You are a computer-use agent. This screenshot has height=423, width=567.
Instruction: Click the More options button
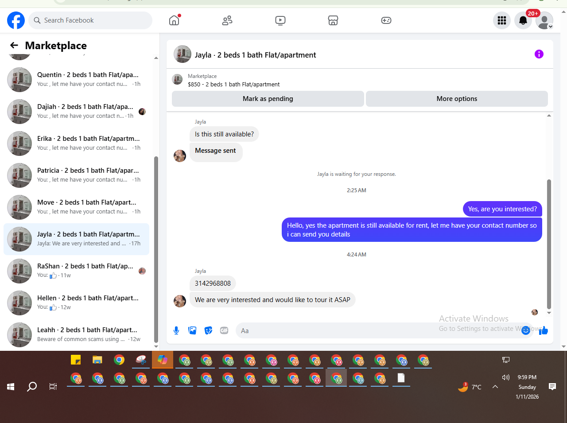tap(457, 99)
